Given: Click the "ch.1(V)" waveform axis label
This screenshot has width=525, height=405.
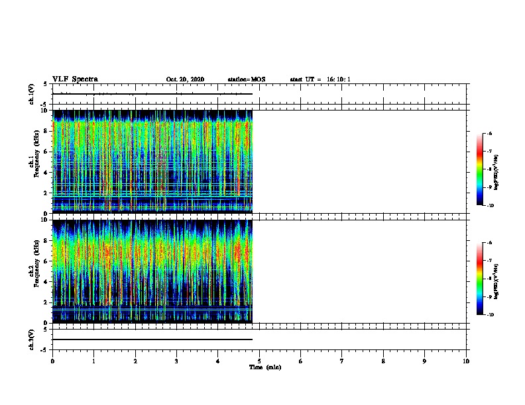Looking at the screenshot, I should (31, 94).
